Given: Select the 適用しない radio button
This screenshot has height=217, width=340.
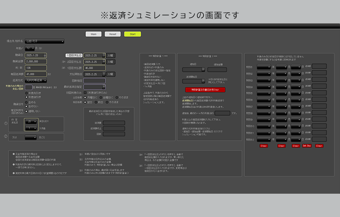Looking at the screenshot, I should 26,111.
